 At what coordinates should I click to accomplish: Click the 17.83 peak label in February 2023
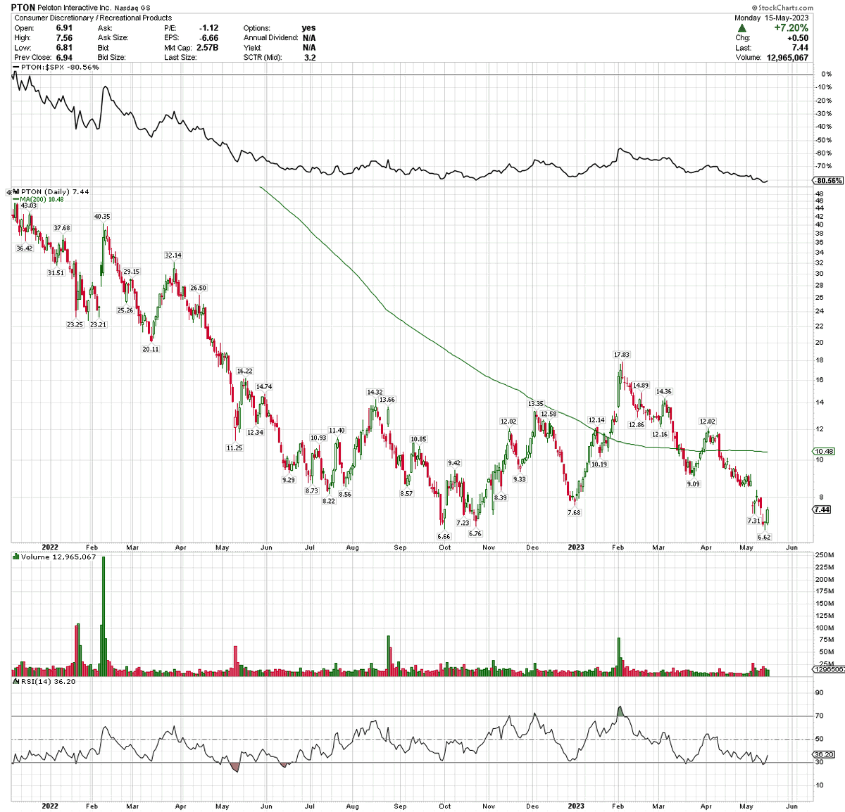pos(621,355)
